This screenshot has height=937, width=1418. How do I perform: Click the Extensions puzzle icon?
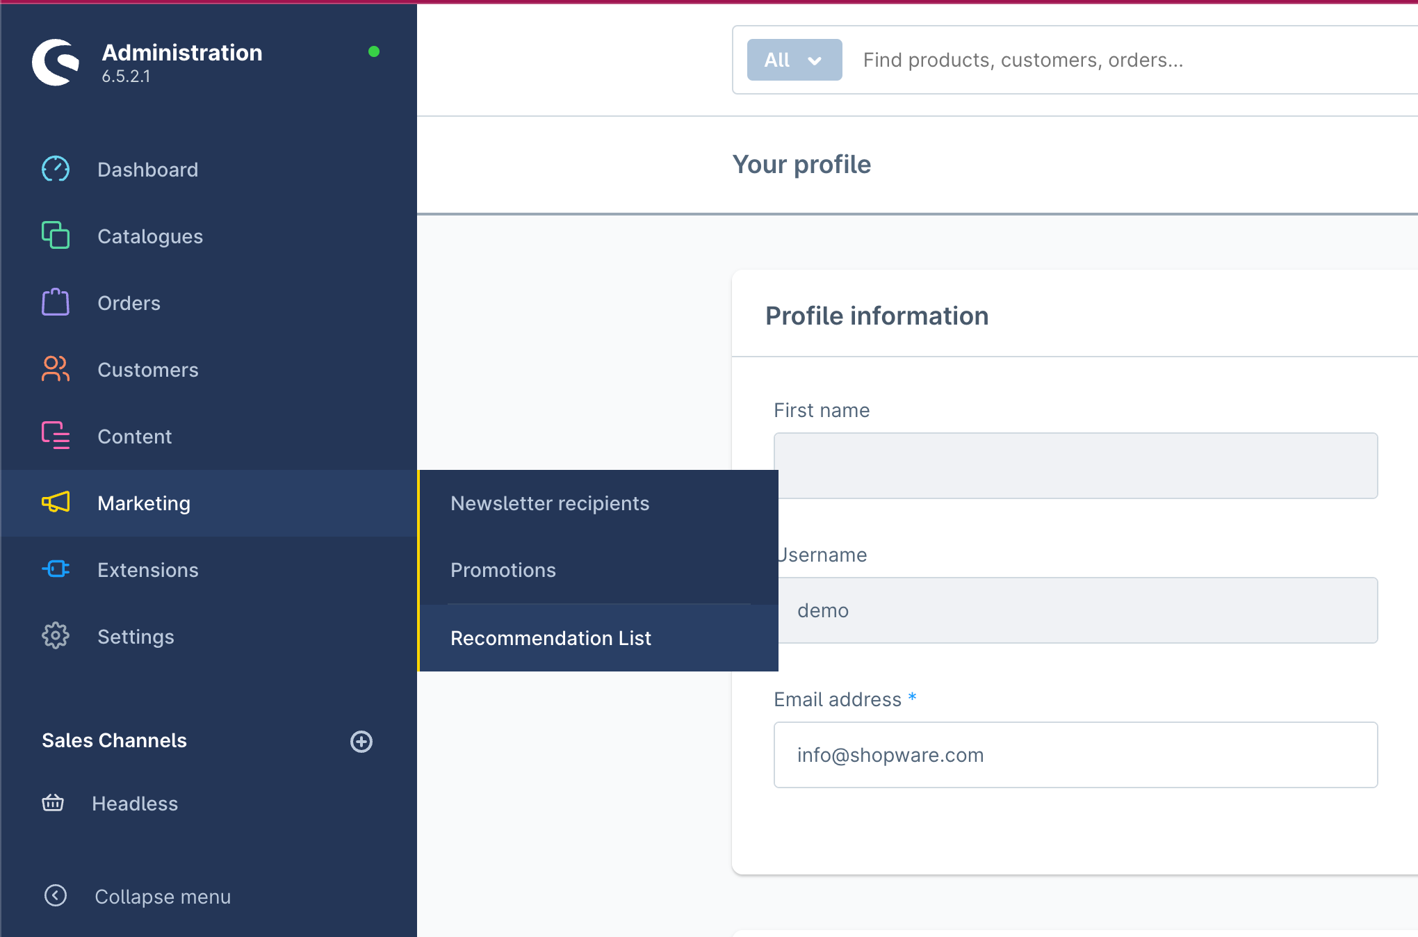pyautogui.click(x=54, y=569)
